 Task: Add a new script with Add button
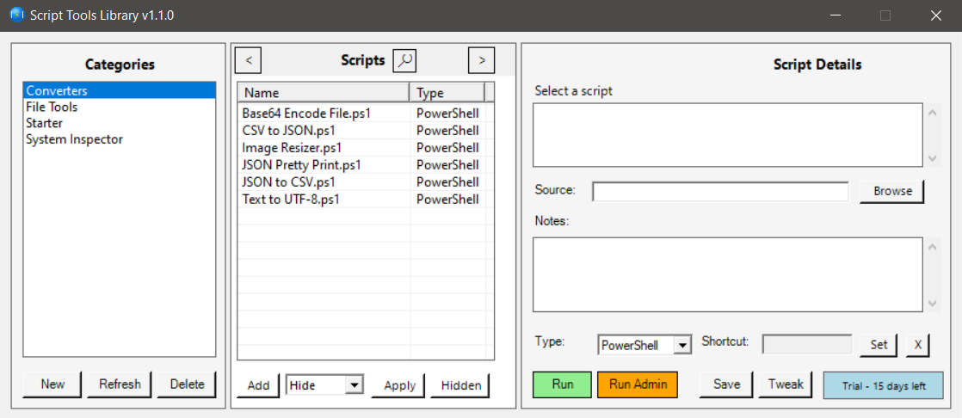[258, 385]
